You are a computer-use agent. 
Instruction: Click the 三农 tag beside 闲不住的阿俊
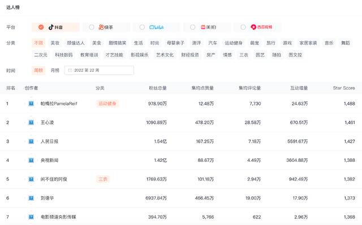click(x=103, y=179)
